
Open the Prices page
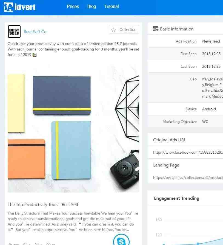coord(73,6)
